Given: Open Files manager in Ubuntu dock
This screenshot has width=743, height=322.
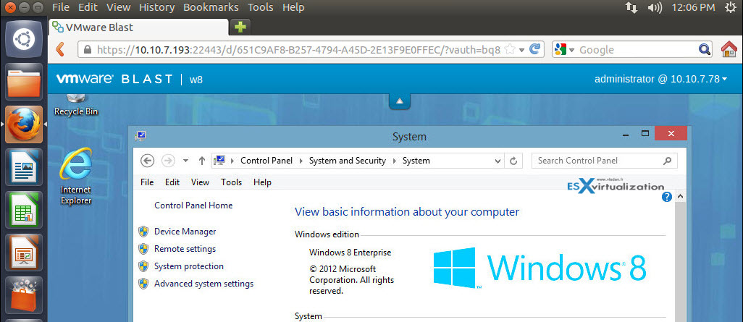Looking at the screenshot, I should [24, 82].
